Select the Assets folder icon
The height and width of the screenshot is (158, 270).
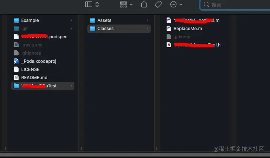(x=93, y=20)
